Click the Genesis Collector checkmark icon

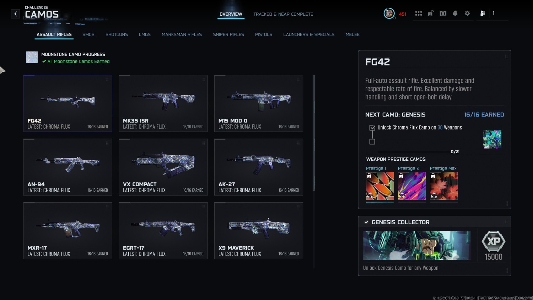point(366,222)
